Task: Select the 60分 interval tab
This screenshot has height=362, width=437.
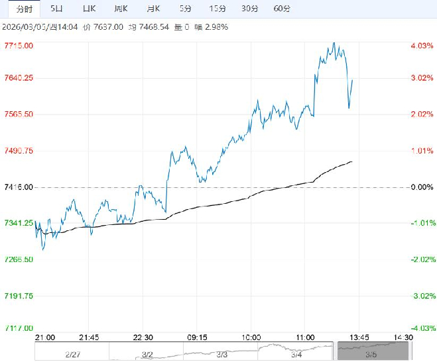Action: (282, 9)
